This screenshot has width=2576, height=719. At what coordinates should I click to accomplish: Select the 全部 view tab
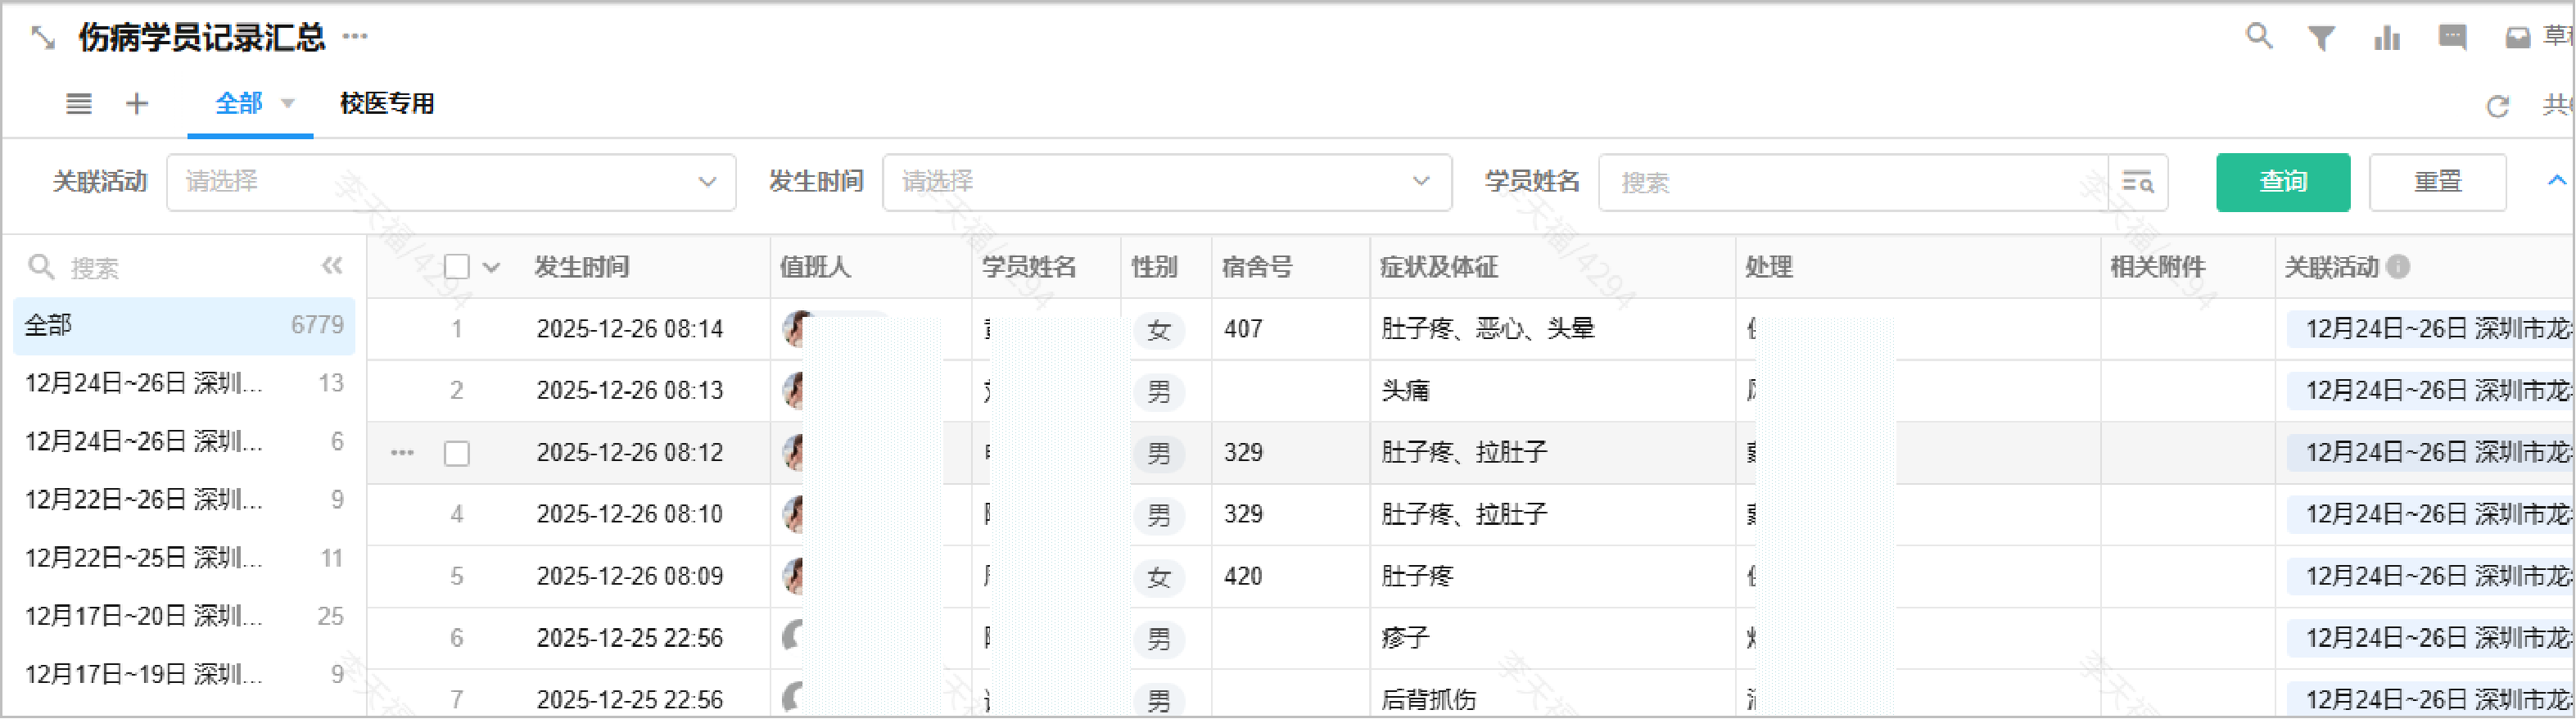pos(239,103)
